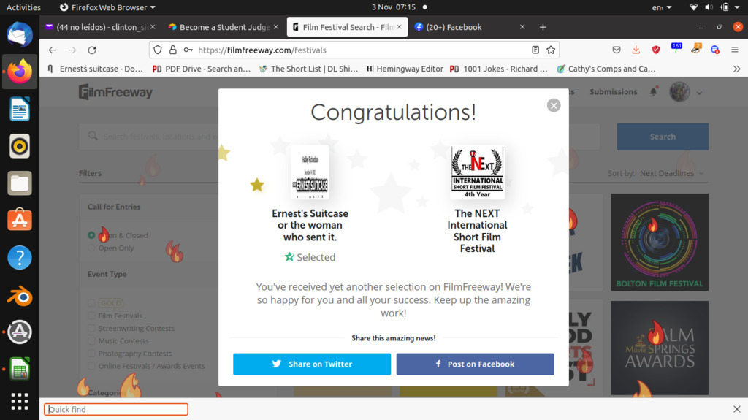Click the Post on Facebook button
The image size is (748, 420).
475,364
